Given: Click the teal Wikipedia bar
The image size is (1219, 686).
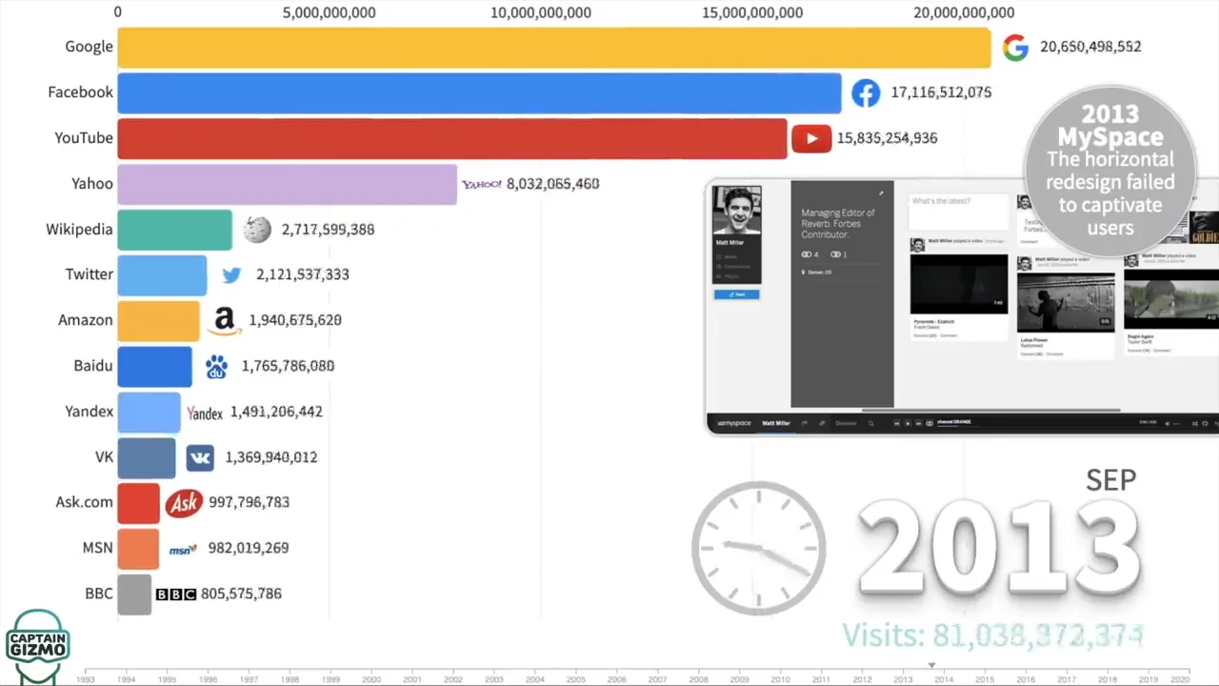Looking at the screenshot, I should click(x=175, y=230).
